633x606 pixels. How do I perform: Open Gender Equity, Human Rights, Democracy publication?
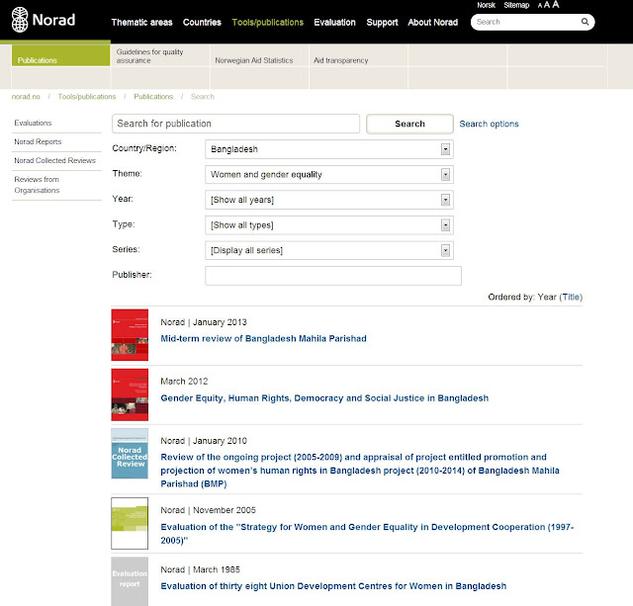[324, 398]
